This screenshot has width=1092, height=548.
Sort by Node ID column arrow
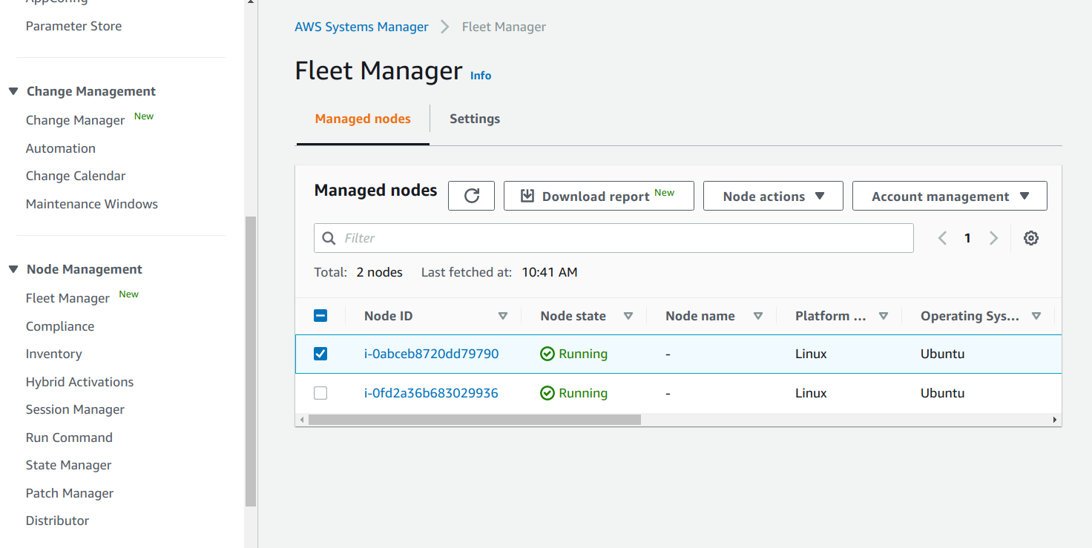[x=503, y=316]
